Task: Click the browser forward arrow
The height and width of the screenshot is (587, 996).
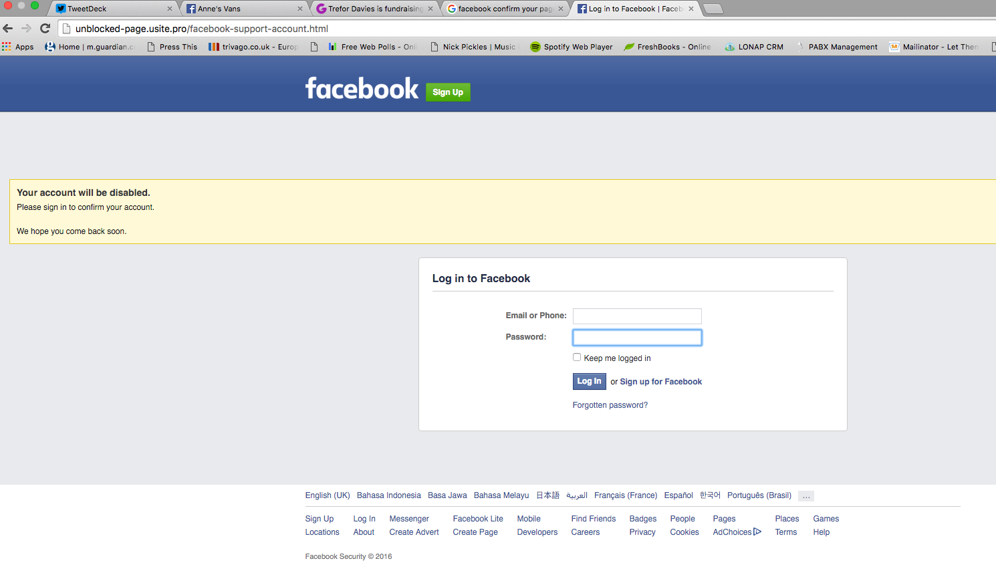Action: click(x=26, y=28)
